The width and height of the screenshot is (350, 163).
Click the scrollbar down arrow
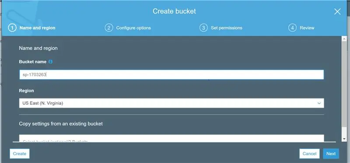[344, 139]
